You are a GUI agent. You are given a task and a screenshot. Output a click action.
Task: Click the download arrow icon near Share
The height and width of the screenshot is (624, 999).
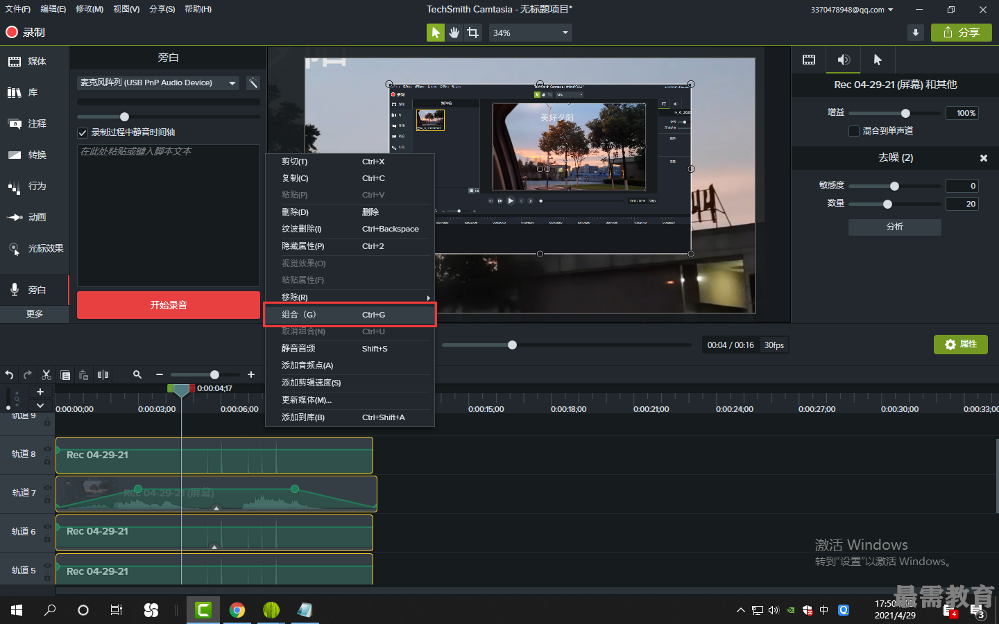click(916, 33)
